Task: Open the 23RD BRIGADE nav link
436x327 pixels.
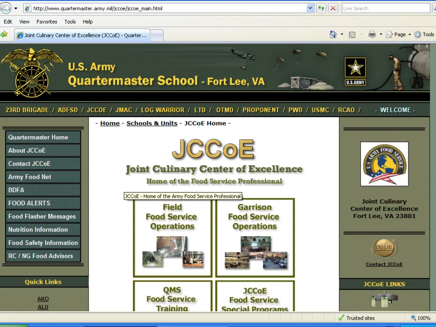Action: click(x=27, y=110)
